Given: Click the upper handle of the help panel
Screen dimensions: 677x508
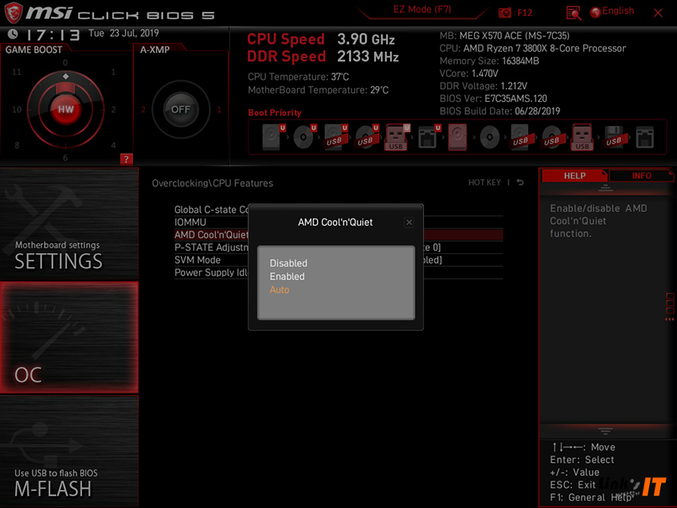Looking at the screenshot, I should point(605,188).
